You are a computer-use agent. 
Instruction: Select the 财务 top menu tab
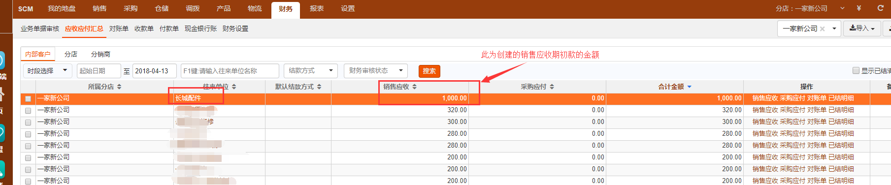coord(286,9)
